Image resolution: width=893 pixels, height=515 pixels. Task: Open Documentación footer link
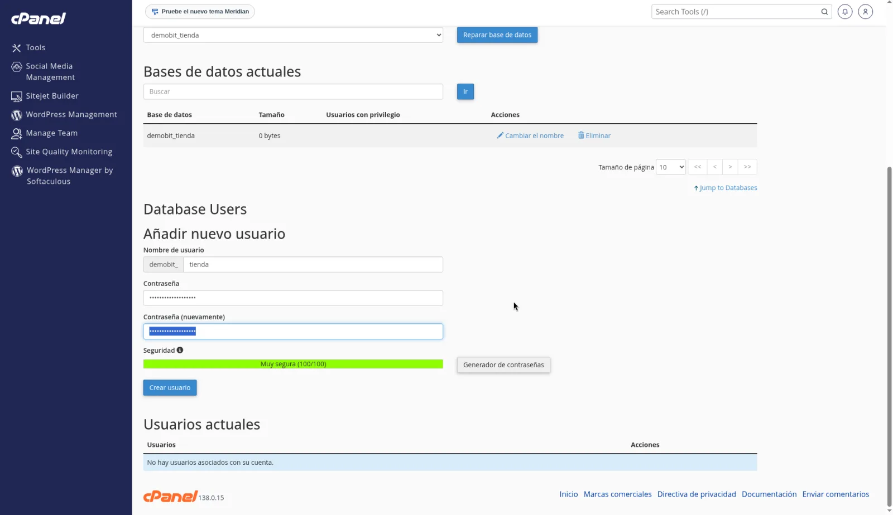(769, 494)
